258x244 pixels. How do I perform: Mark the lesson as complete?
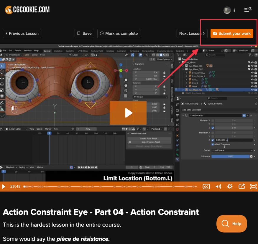pos(119,33)
